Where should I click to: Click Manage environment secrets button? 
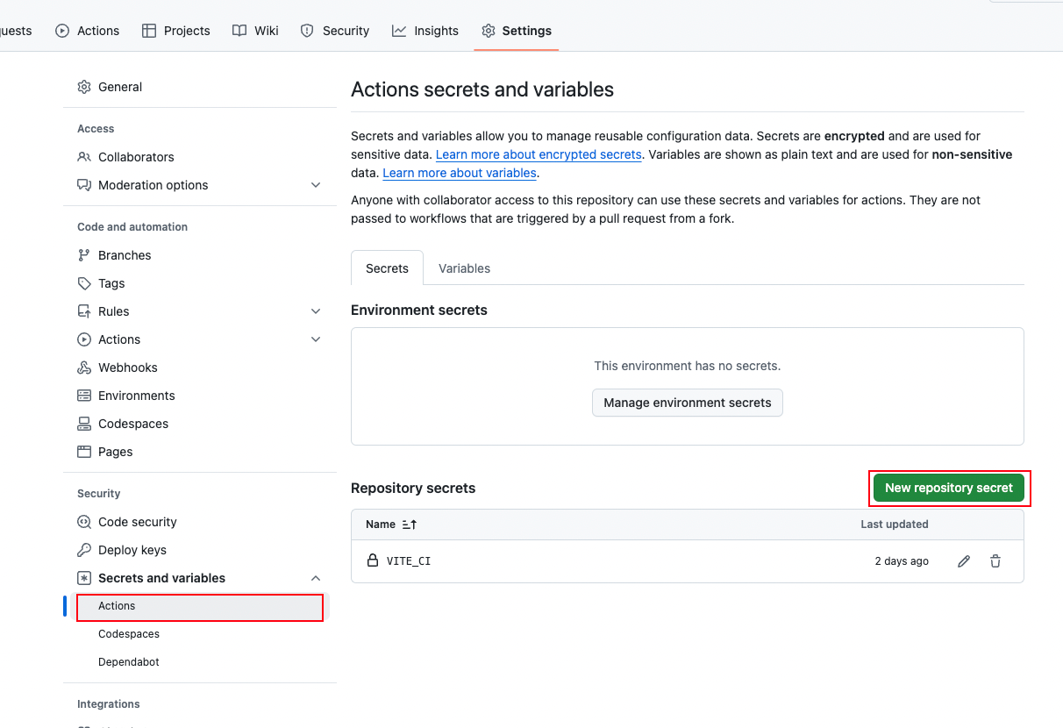click(687, 403)
